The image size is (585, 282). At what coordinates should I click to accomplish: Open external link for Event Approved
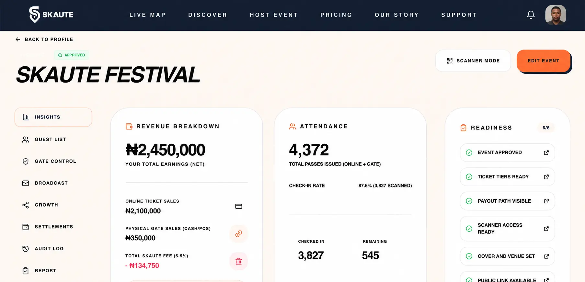click(546, 152)
